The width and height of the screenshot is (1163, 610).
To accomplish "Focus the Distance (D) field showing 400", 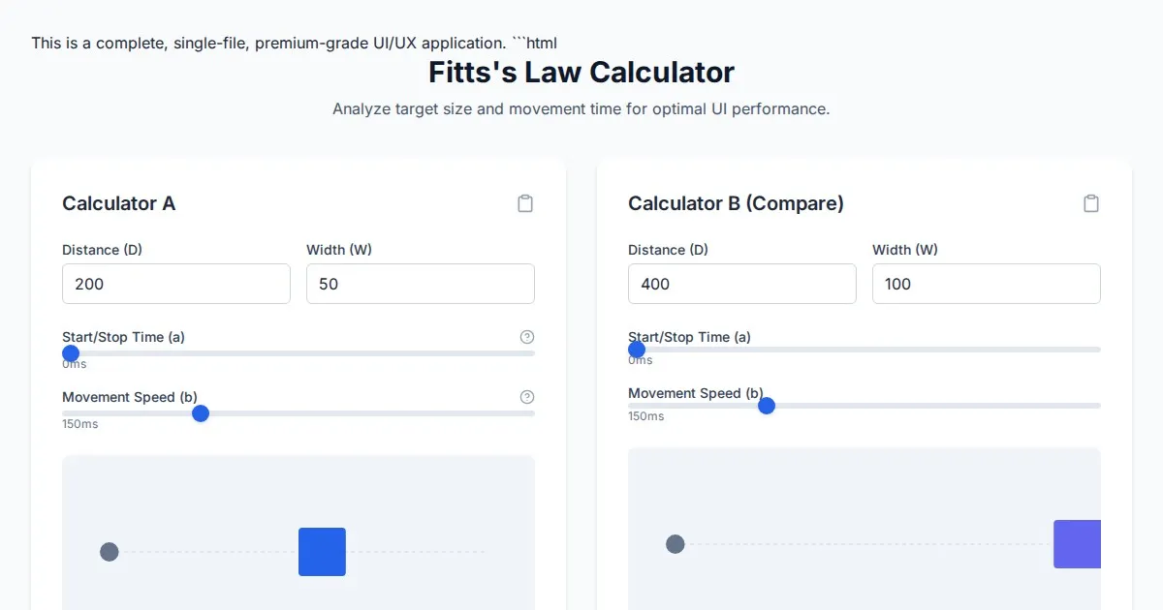I will (x=741, y=285).
